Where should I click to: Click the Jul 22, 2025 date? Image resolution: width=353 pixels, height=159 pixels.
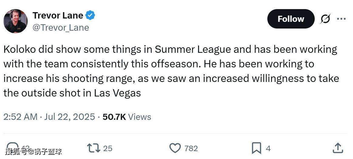coord(70,117)
